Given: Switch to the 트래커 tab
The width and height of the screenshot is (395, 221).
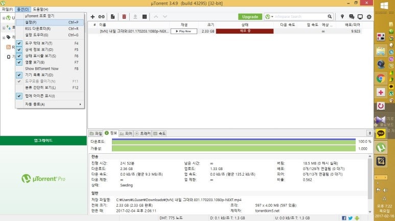Looking at the screenshot, I should 143,133.
